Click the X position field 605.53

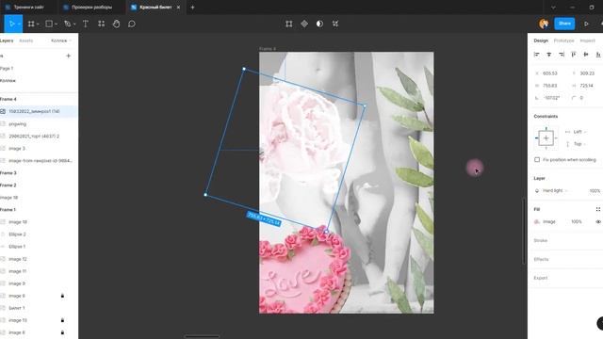tap(550, 73)
